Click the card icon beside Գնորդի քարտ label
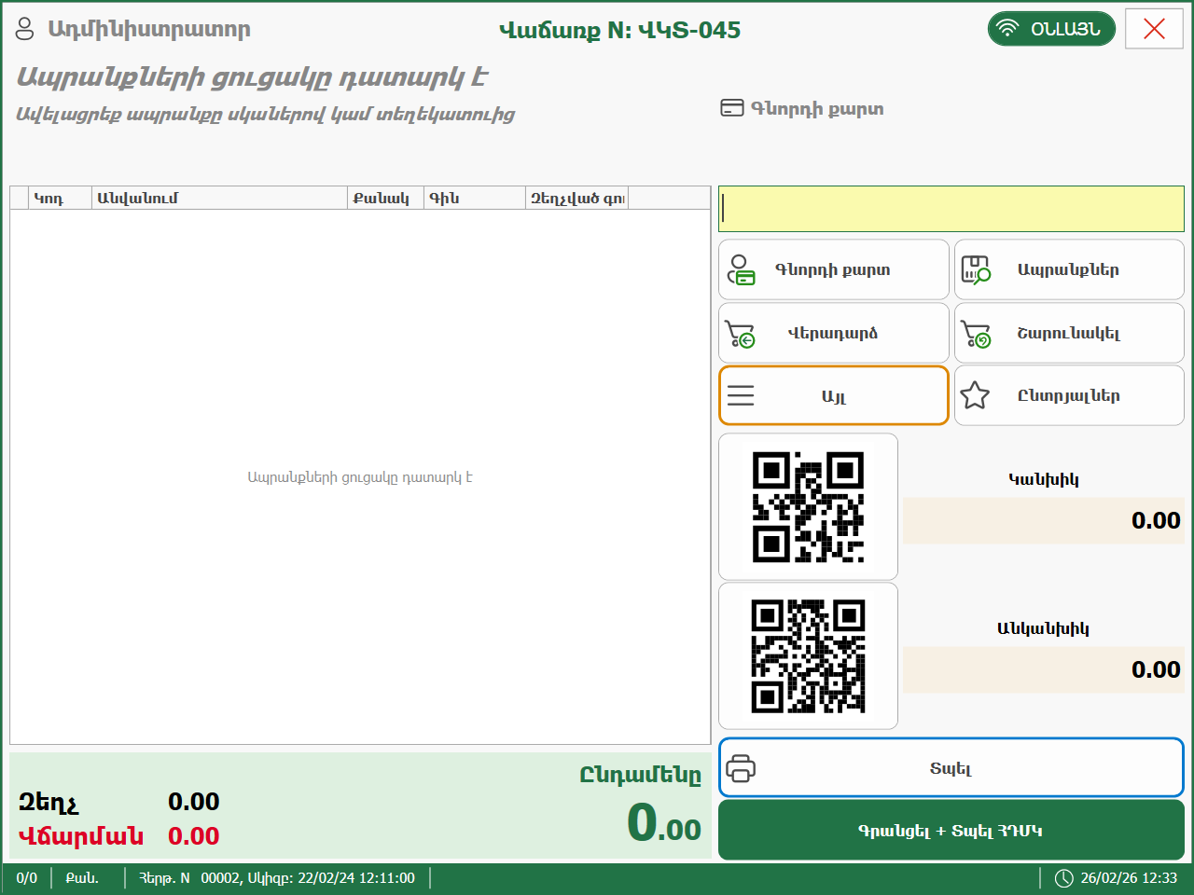The width and height of the screenshot is (1194, 895). [x=731, y=108]
